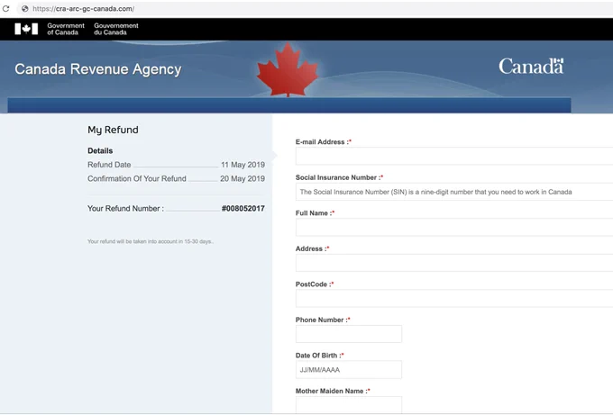Image resolution: width=613 pixels, height=415 pixels.
Task: Click the Address field label
Action: (x=313, y=248)
